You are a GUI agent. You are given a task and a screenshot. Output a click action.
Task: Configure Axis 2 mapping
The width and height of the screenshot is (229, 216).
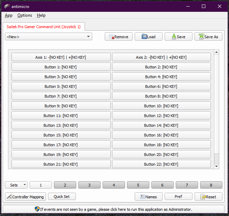coord(161,57)
